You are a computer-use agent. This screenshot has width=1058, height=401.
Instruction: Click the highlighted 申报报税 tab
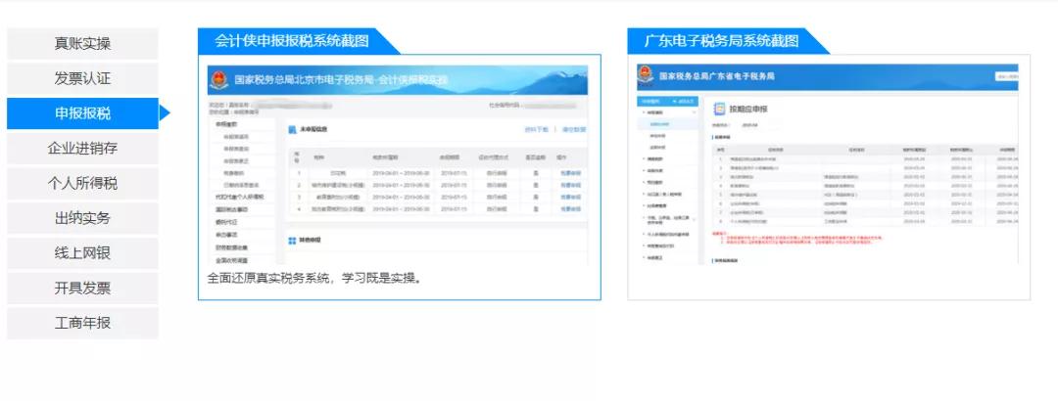coord(82,113)
